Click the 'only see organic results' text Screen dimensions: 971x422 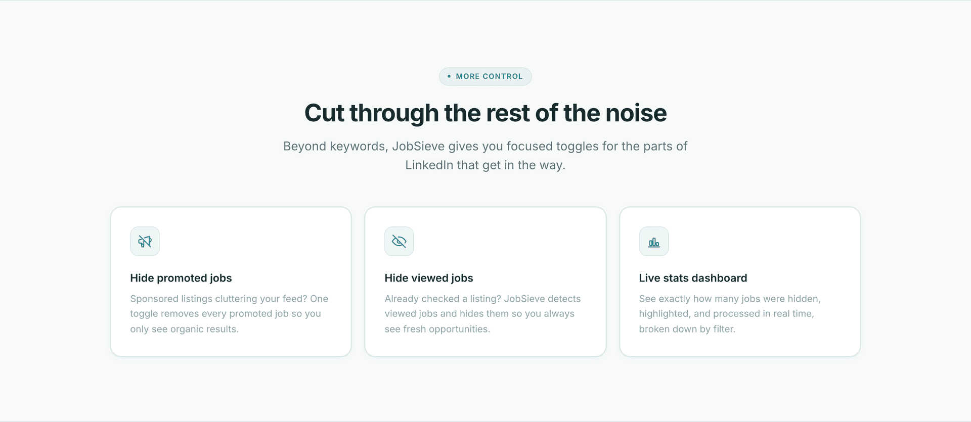(x=184, y=329)
